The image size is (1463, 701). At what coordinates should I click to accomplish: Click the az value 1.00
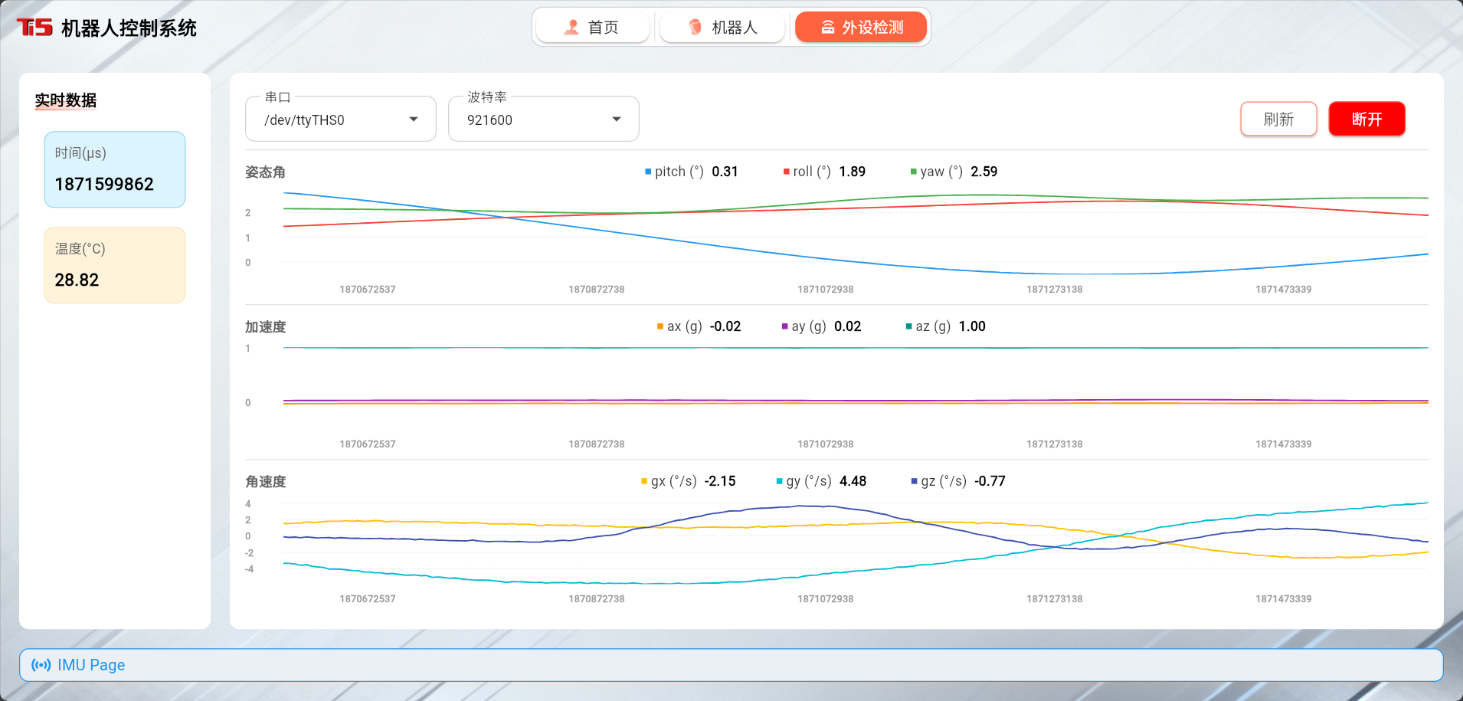[972, 326]
